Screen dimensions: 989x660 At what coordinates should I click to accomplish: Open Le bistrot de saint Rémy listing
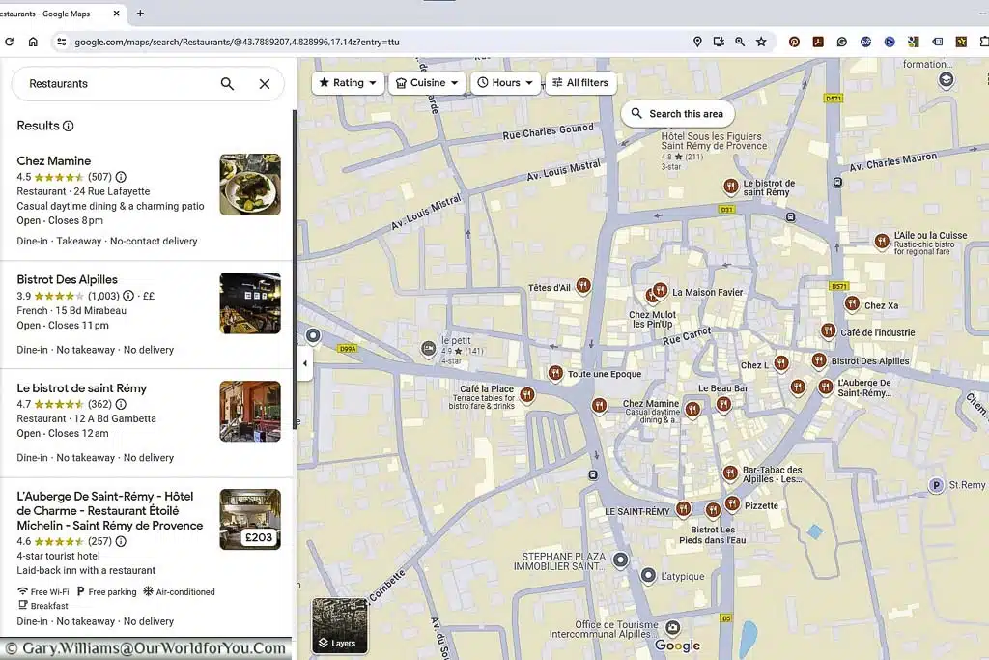point(146,422)
